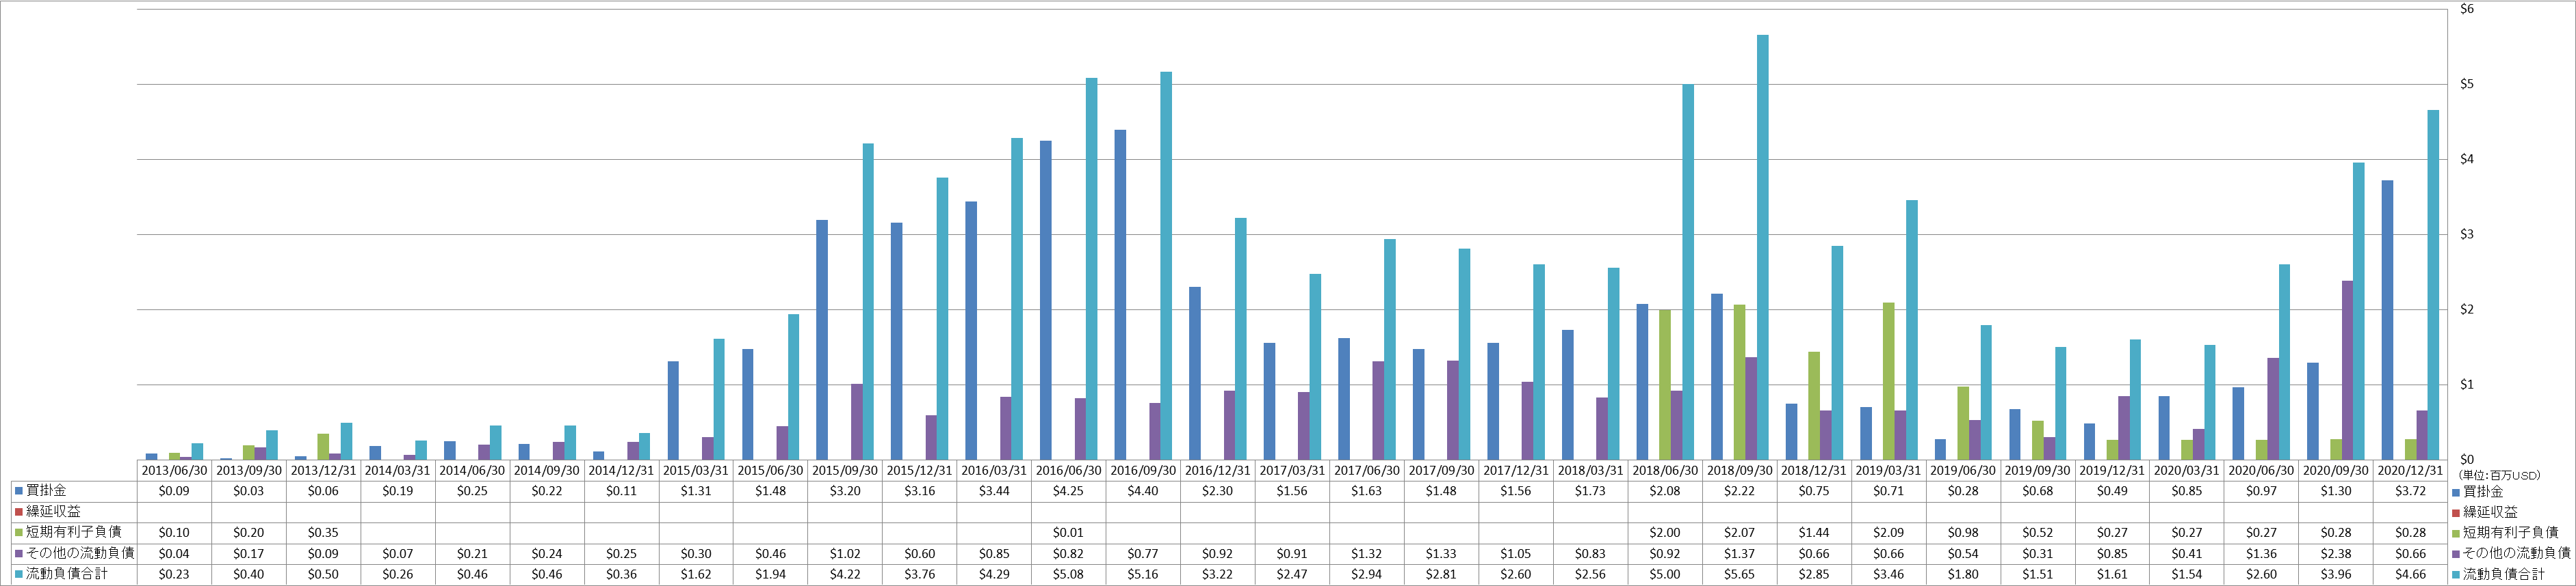Click the $2.22 買掛金 cell for 2018/09/30
The width and height of the screenshot is (2576, 586).
point(1739,491)
